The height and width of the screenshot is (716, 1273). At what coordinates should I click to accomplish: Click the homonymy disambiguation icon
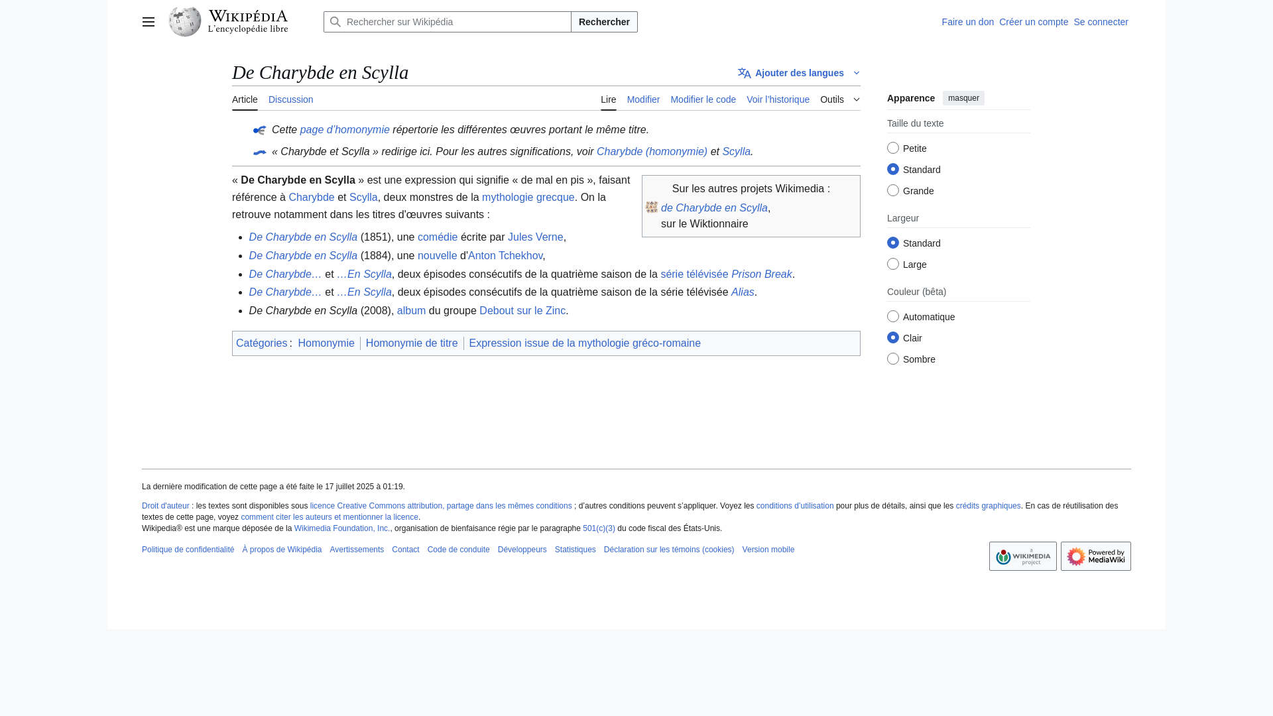(x=259, y=131)
